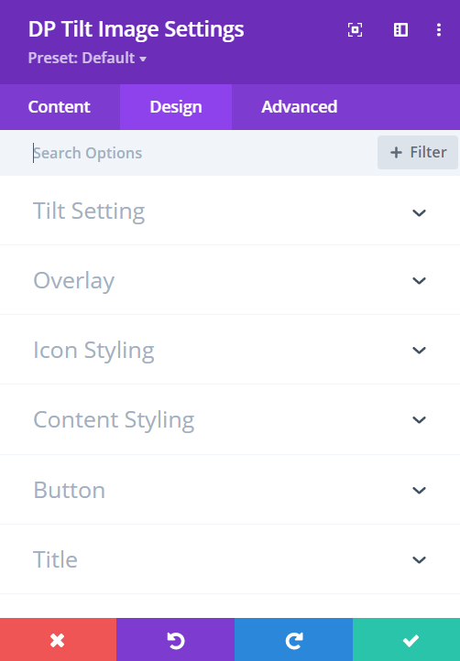Switch to the Advanced tab

[x=300, y=107]
